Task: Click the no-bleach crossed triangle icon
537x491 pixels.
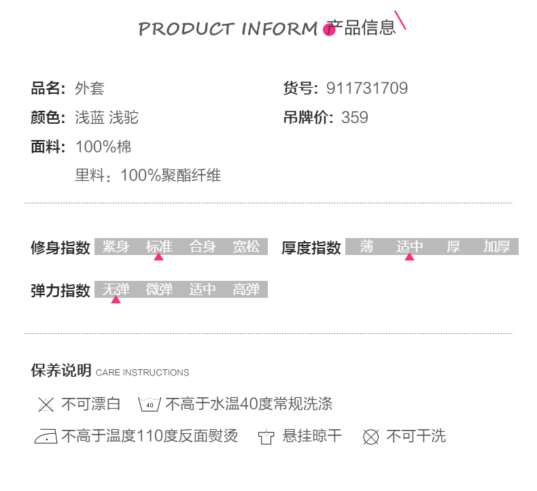Action: [x=46, y=405]
